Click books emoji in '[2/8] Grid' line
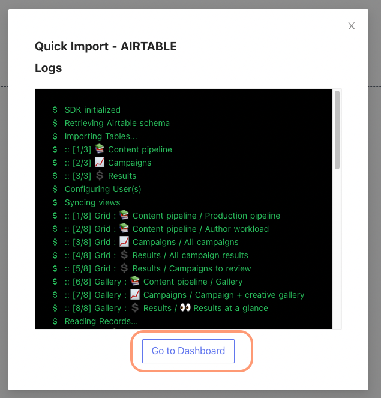Viewport: 381px width, 398px height. tap(124, 228)
